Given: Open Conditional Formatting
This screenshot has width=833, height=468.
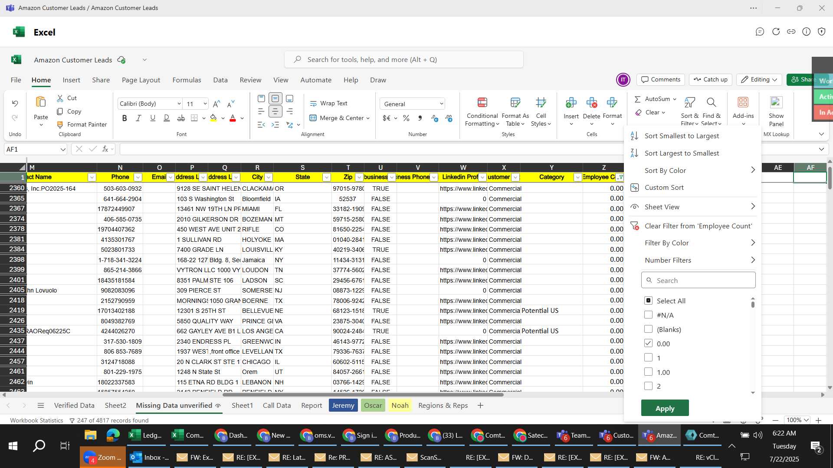Looking at the screenshot, I should click(x=482, y=112).
